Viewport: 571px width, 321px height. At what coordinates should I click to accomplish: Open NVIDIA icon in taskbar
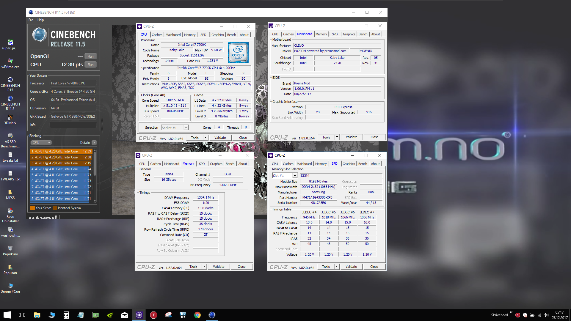tap(110, 315)
